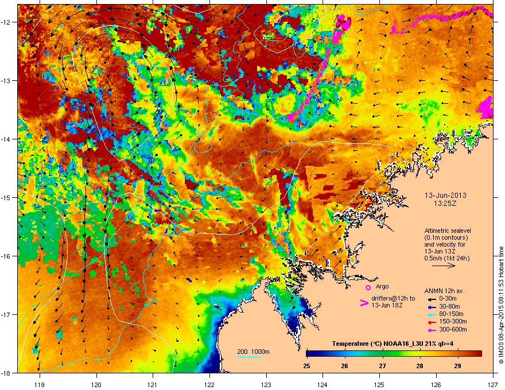Click the '80-150m' depth label
The image size is (505, 390).
point(451,314)
